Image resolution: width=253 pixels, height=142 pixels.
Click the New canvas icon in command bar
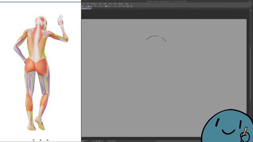pos(86,6)
